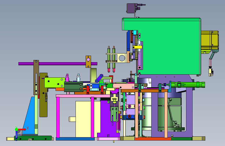The image size is (225, 146).
Task: Click the blue Z axis arrow of the triad
Action: coord(16,135)
